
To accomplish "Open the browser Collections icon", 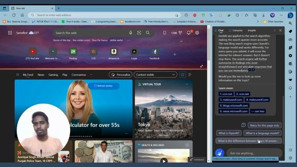I will pos(255,15).
